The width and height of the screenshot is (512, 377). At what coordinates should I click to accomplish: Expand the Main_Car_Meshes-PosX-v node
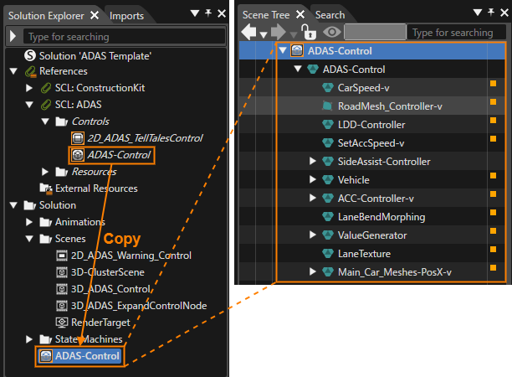point(313,271)
